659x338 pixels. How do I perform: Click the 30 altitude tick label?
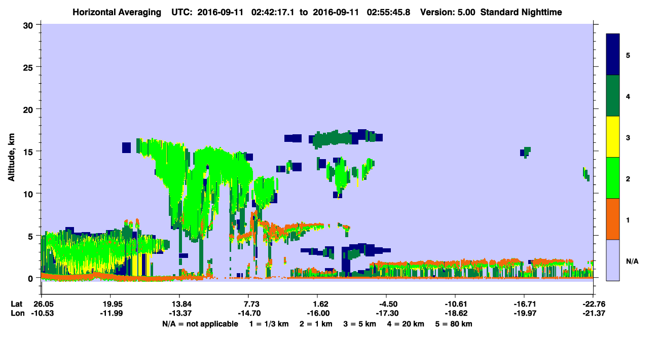30,25
